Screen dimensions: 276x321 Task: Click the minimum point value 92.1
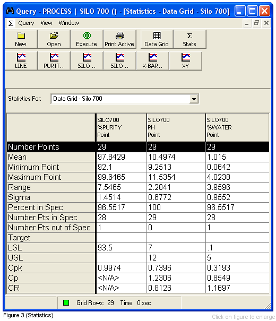pos(122,167)
